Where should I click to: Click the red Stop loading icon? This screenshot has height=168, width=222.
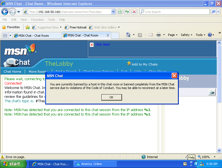pos(134,12)
